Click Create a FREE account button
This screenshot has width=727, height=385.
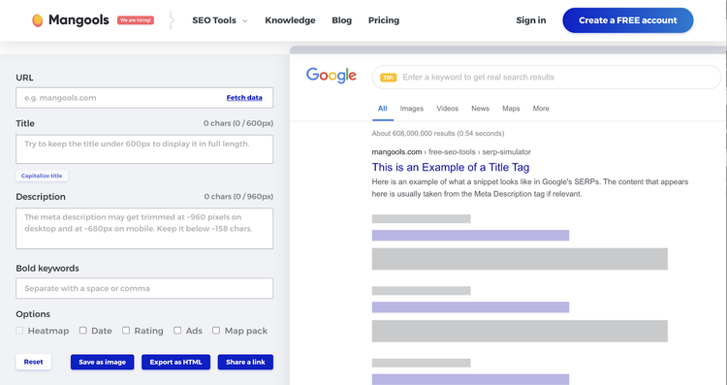point(628,20)
